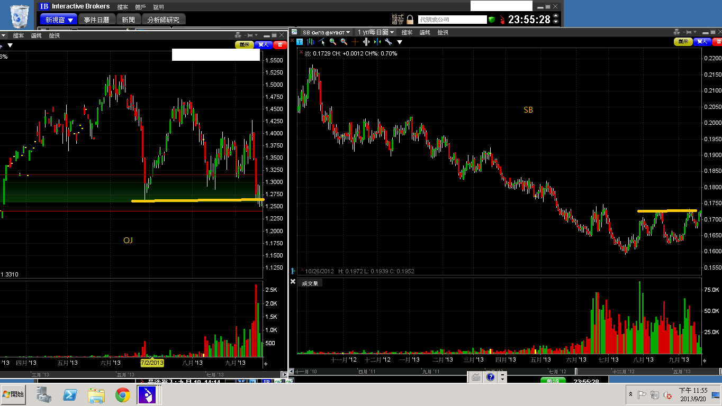
Task: Expand SB toolbar overflow triangle
Action: pos(400,42)
